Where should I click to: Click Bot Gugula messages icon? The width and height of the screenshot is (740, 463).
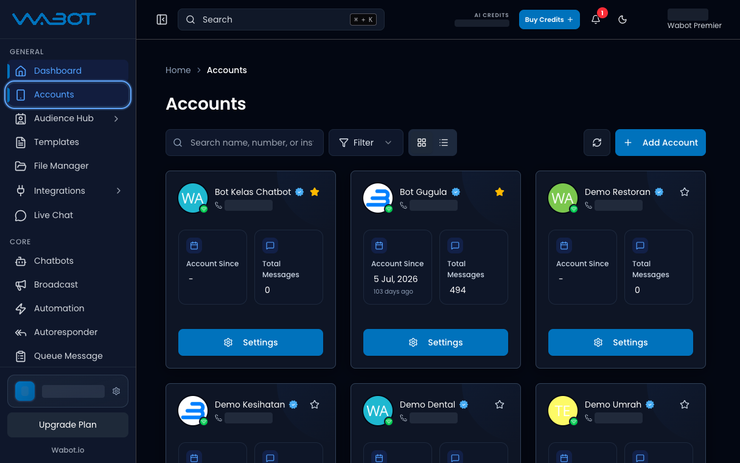coord(455,246)
